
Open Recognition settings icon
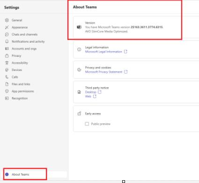7,99
